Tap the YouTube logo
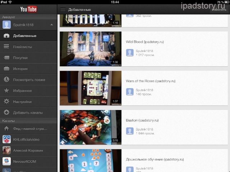 click(29, 9)
